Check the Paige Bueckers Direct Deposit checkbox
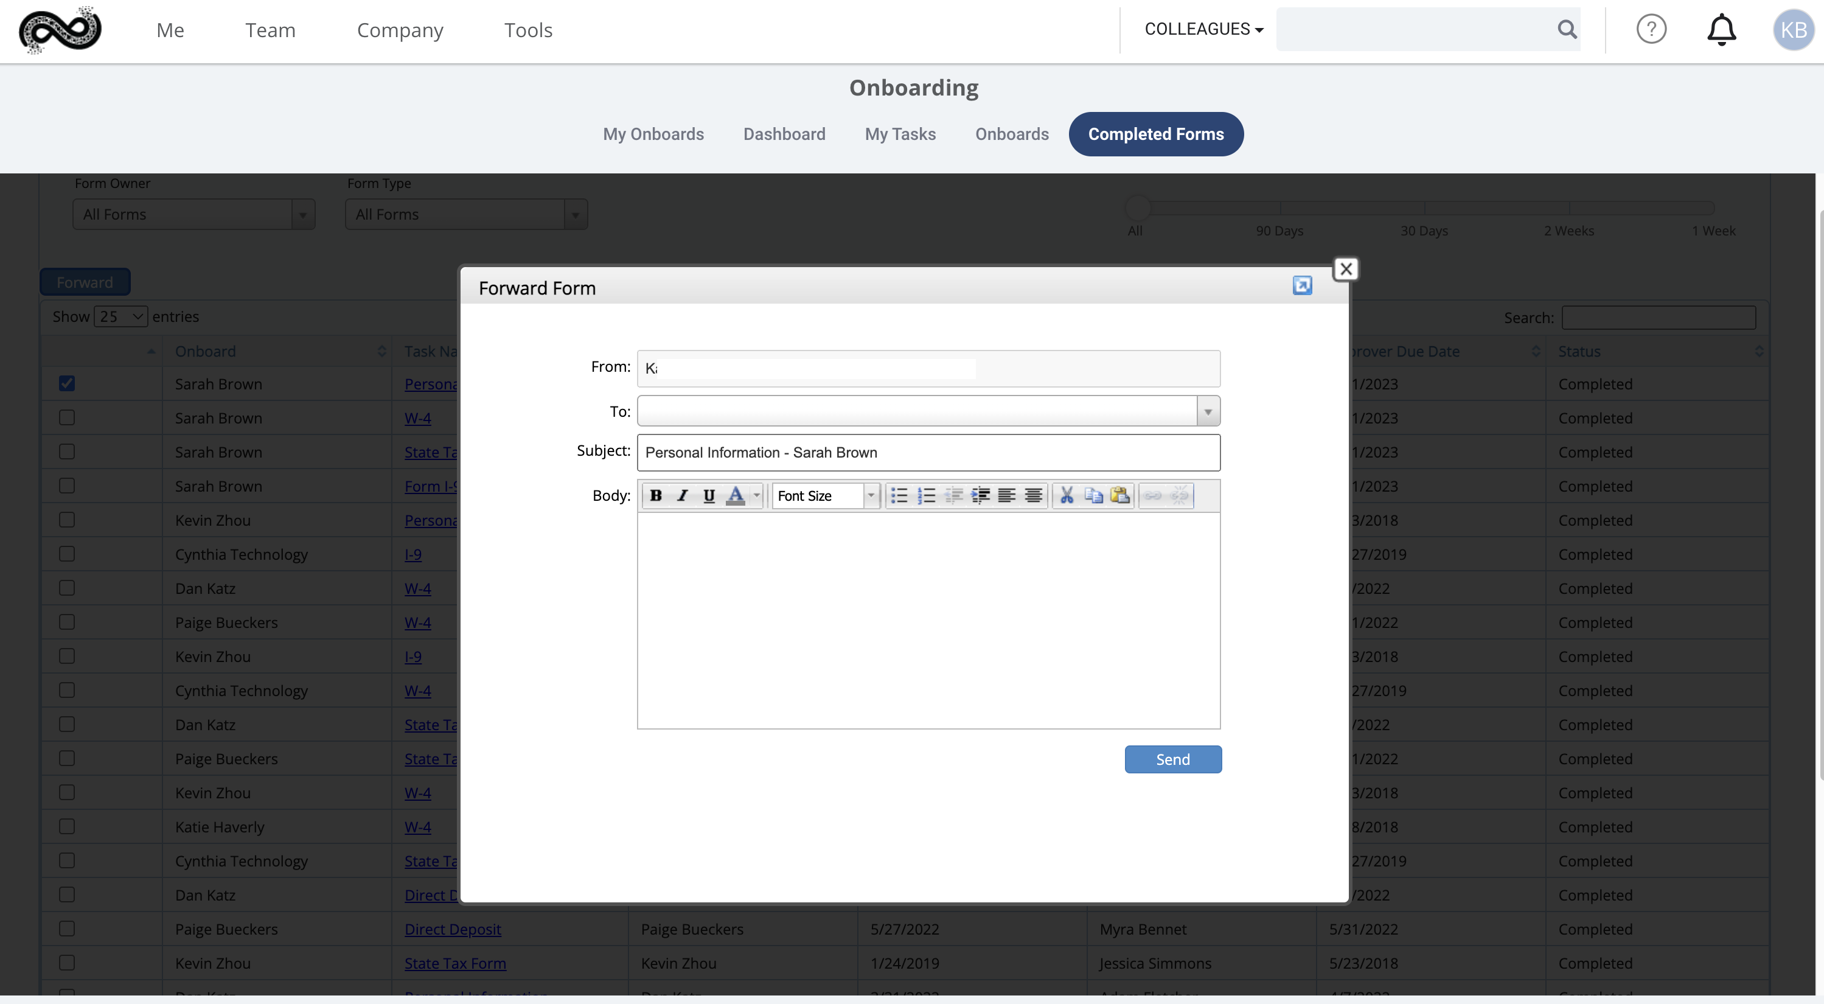The image size is (1824, 1004). click(66, 929)
